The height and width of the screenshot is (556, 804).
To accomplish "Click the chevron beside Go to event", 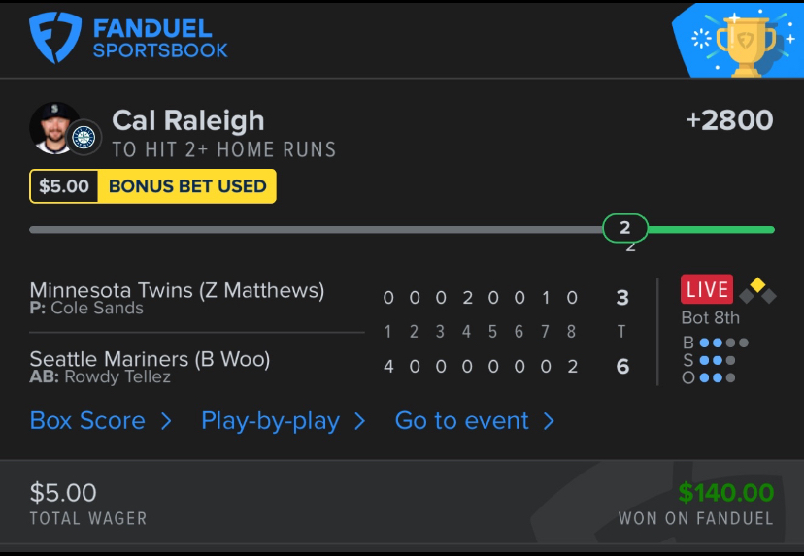I will [549, 421].
